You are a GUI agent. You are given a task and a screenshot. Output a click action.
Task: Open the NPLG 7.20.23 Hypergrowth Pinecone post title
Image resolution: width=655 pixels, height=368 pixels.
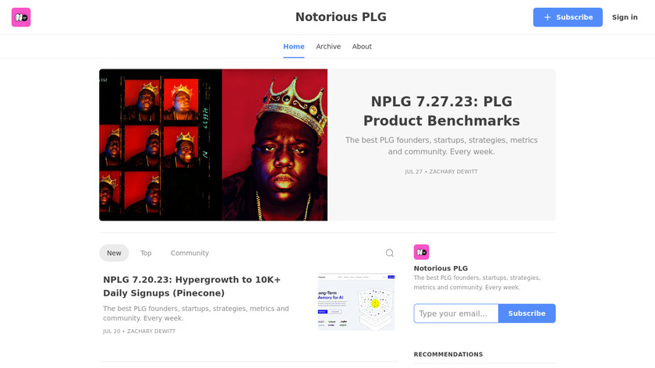pyautogui.click(x=192, y=286)
